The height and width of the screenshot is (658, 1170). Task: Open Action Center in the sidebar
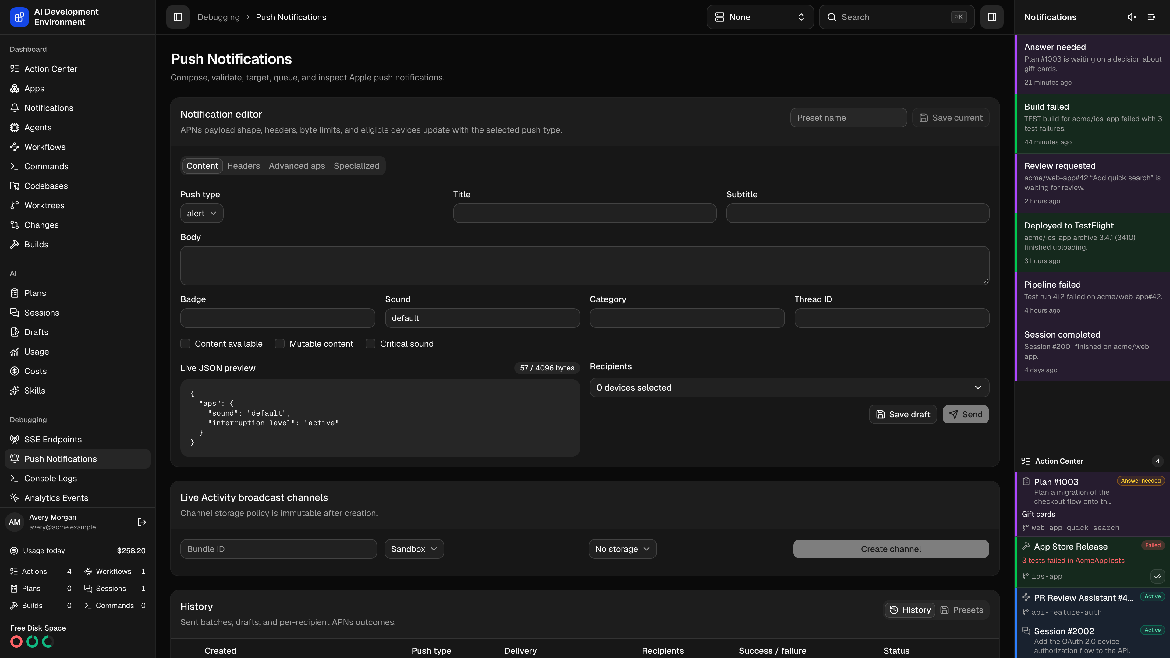pyautogui.click(x=78, y=69)
